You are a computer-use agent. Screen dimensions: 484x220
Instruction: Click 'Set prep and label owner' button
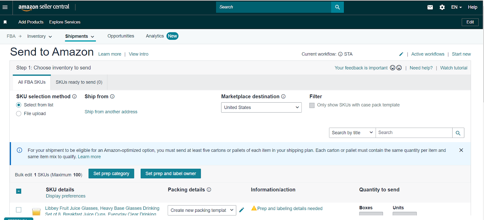click(171, 174)
